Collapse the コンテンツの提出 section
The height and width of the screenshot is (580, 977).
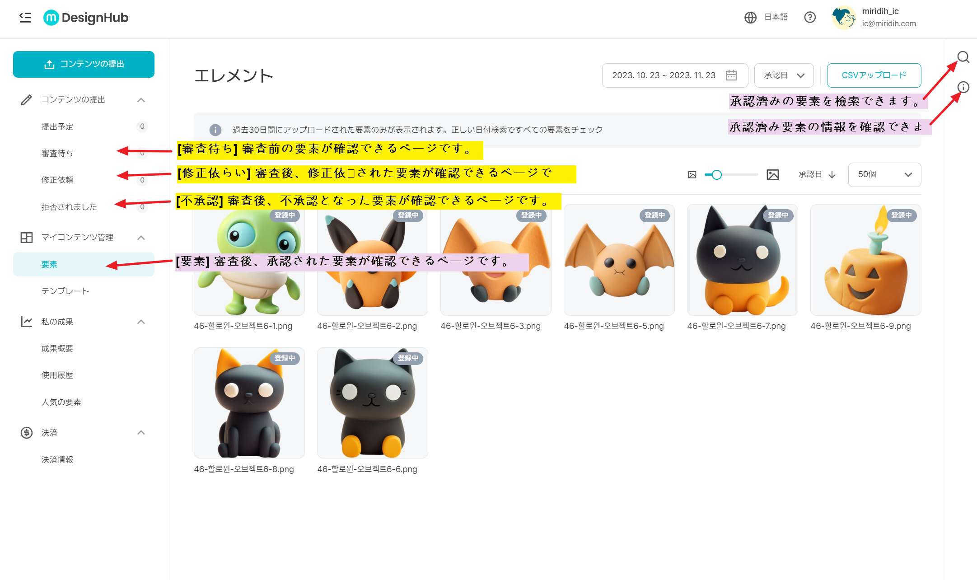[x=141, y=99]
